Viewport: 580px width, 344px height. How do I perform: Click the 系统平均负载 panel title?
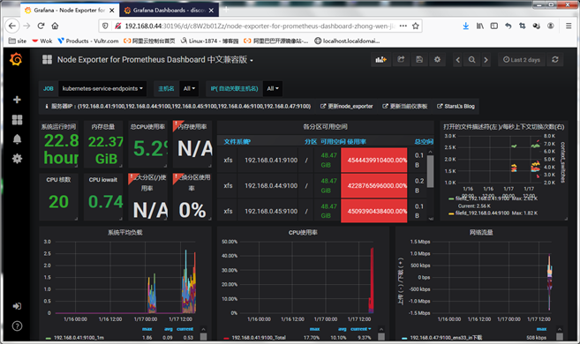point(125,232)
